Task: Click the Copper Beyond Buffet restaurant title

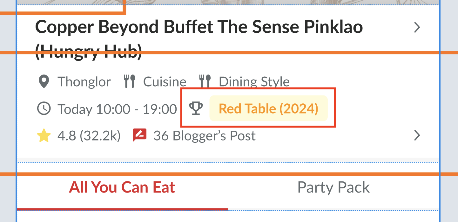Action: (x=199, y=28)
